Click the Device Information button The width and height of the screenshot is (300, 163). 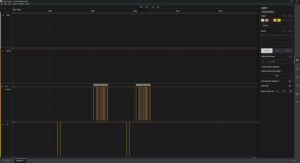tap(268, 12)
